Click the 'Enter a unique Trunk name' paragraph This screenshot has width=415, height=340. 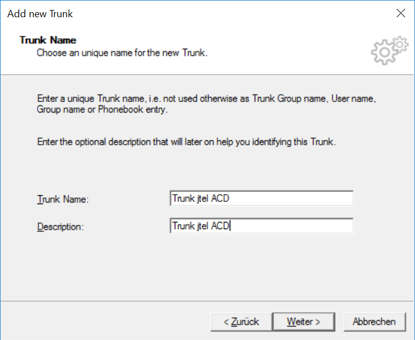click(206, 104)
